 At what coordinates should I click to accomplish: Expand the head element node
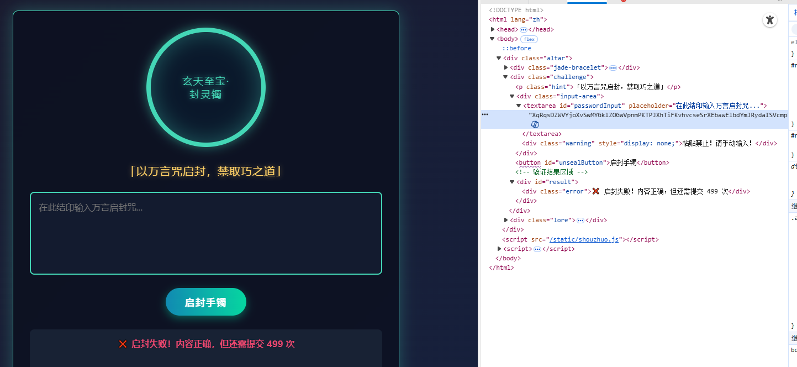click(493, 30)
